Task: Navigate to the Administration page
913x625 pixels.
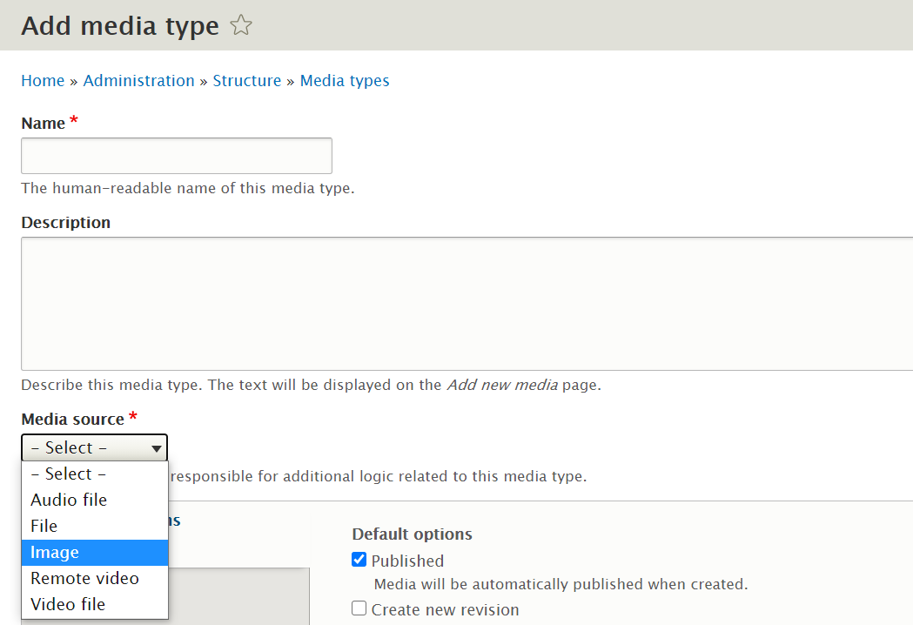Action: click(138, 80)
